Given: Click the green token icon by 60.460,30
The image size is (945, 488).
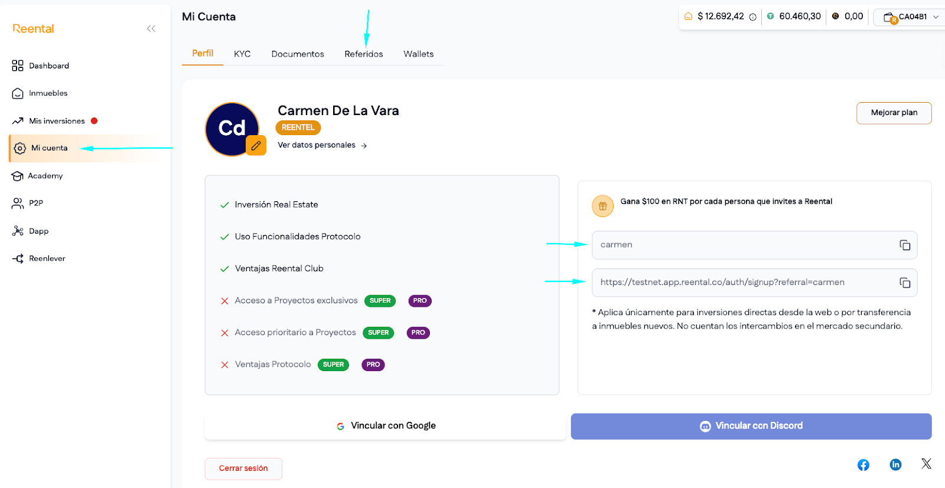Looking at the screenshot, I should 770,17.
